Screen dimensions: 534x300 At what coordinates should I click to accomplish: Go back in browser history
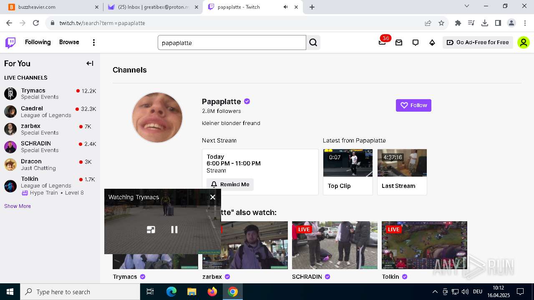point(9,23)
